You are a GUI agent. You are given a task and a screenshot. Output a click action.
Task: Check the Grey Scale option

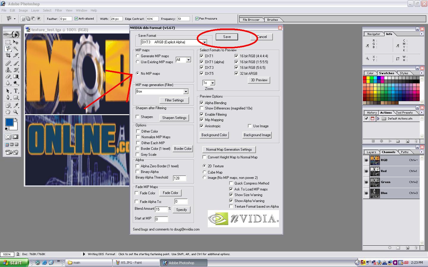138,154
